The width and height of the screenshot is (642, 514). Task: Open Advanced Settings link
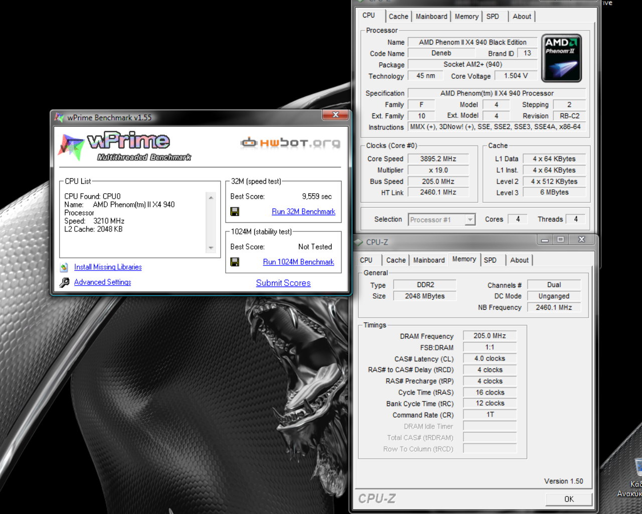[102, 282]
